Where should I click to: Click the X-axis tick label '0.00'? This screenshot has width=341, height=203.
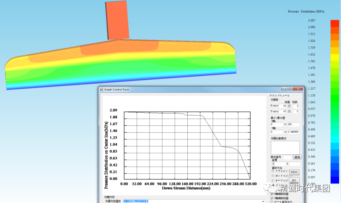click(124, 184)
